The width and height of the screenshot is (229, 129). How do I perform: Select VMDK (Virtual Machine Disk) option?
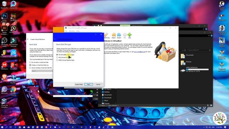[65, 60]
